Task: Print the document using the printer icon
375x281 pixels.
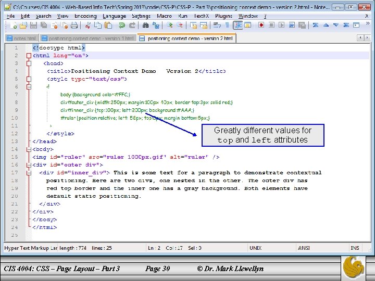Action: (x=74, y=25)
